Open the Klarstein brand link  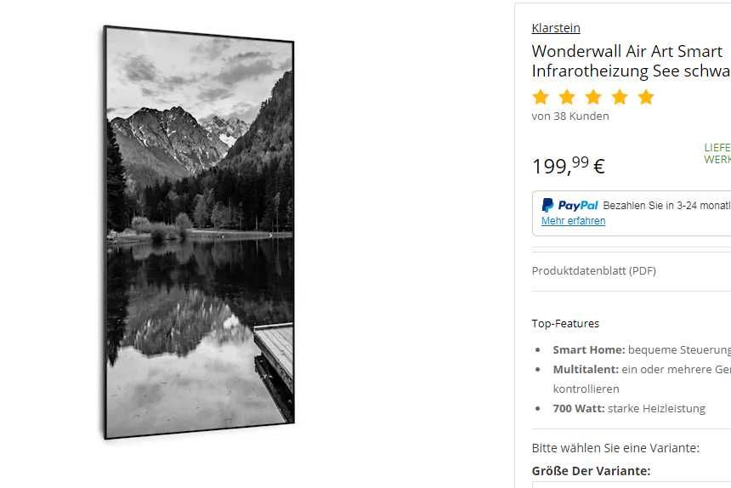pos(556,28)
